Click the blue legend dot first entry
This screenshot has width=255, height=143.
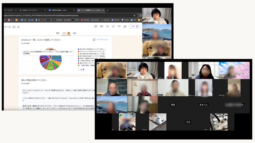78,49
